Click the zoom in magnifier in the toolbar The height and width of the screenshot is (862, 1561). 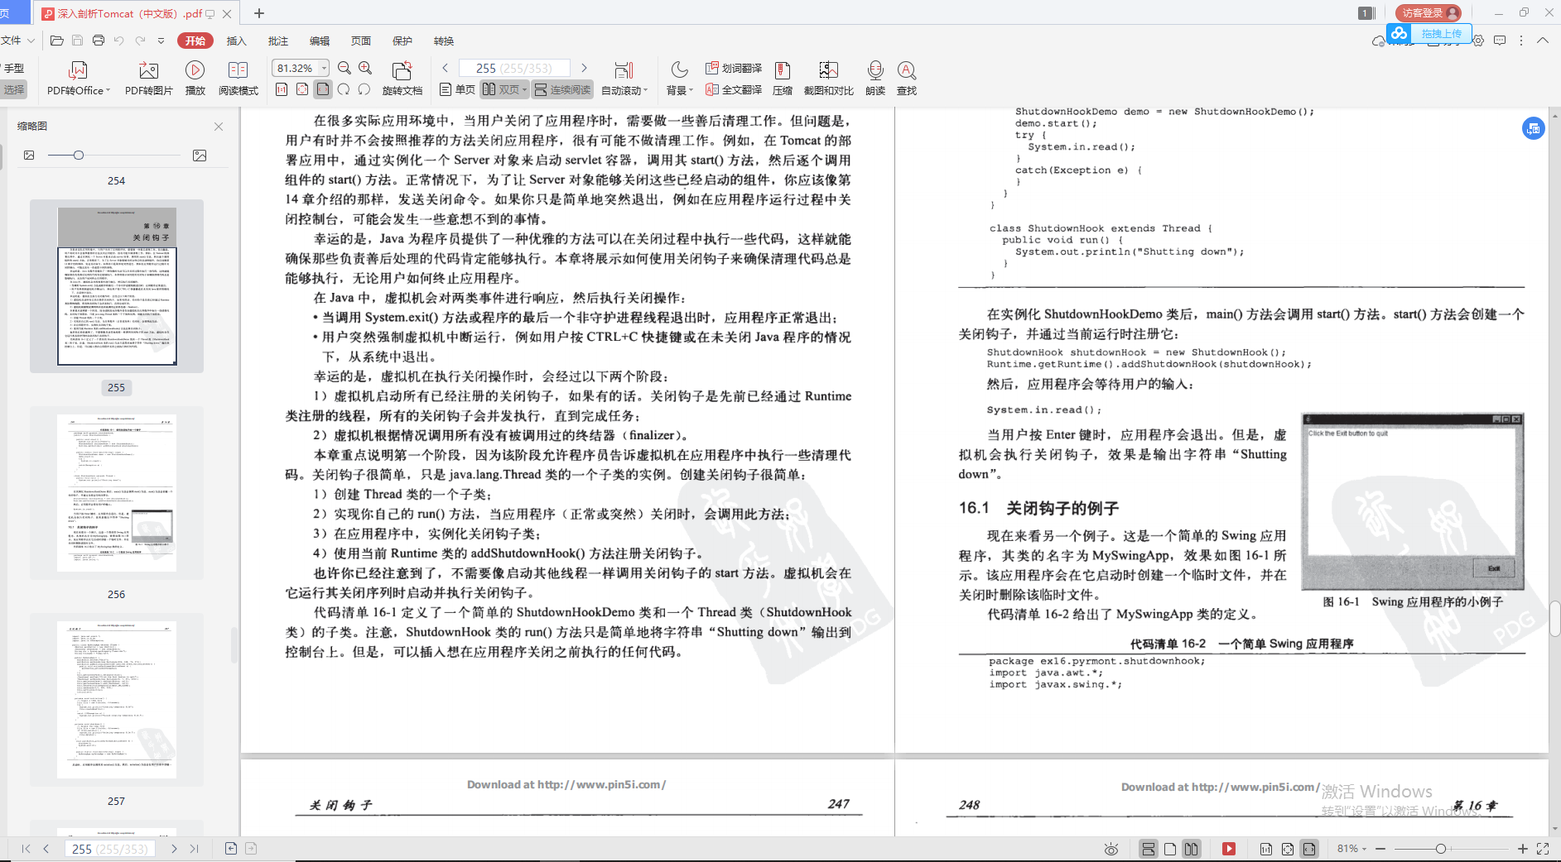pyautogui.click(x=365, y=68)
